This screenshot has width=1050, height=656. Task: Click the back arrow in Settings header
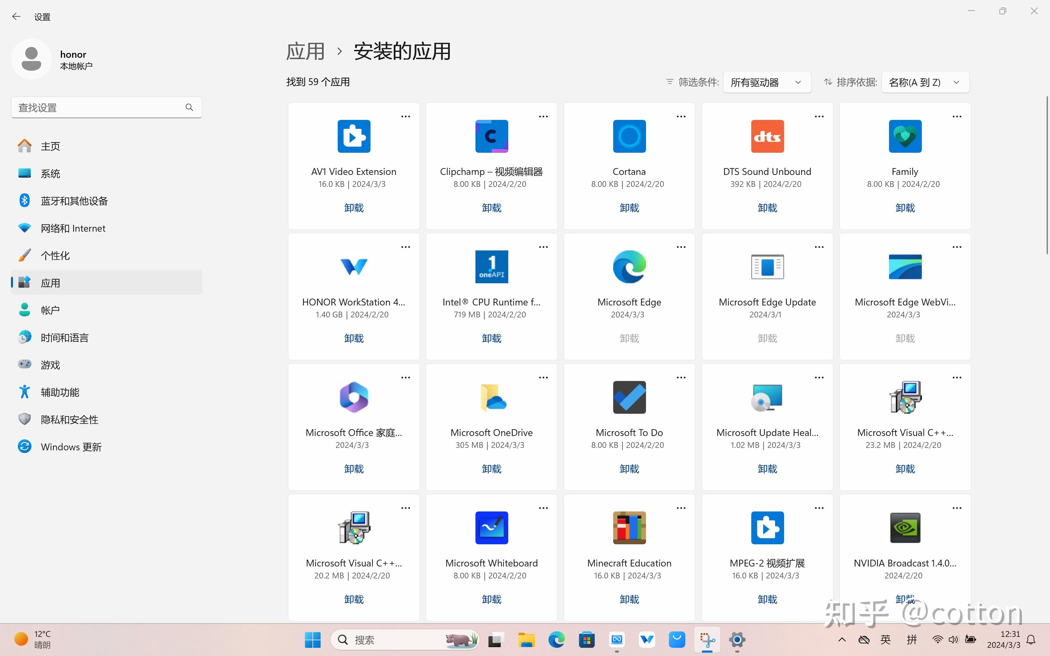pyautogui.click(x=16, y=16)
